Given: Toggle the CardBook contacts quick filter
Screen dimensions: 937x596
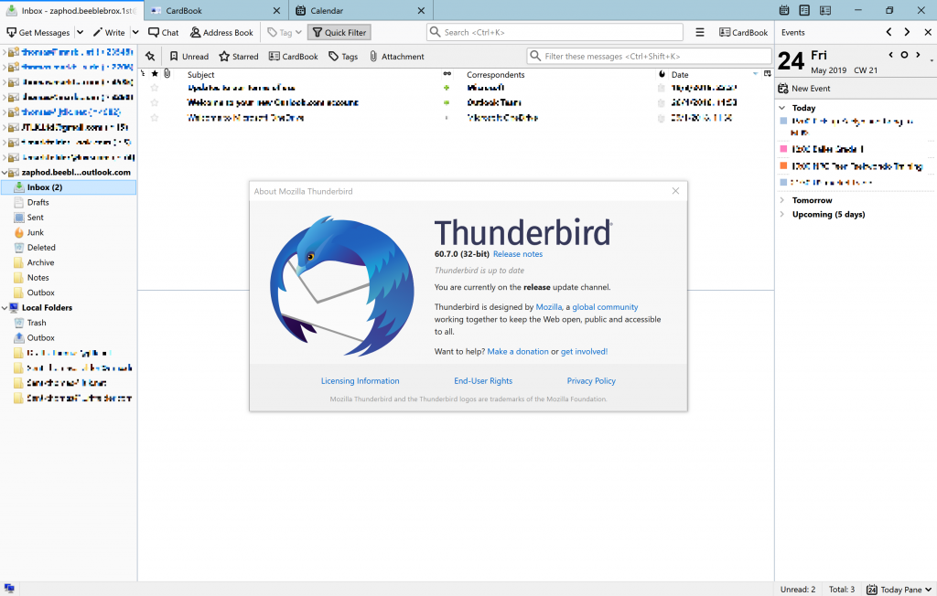Looking at the screenshot, I should tap(294, 56).
